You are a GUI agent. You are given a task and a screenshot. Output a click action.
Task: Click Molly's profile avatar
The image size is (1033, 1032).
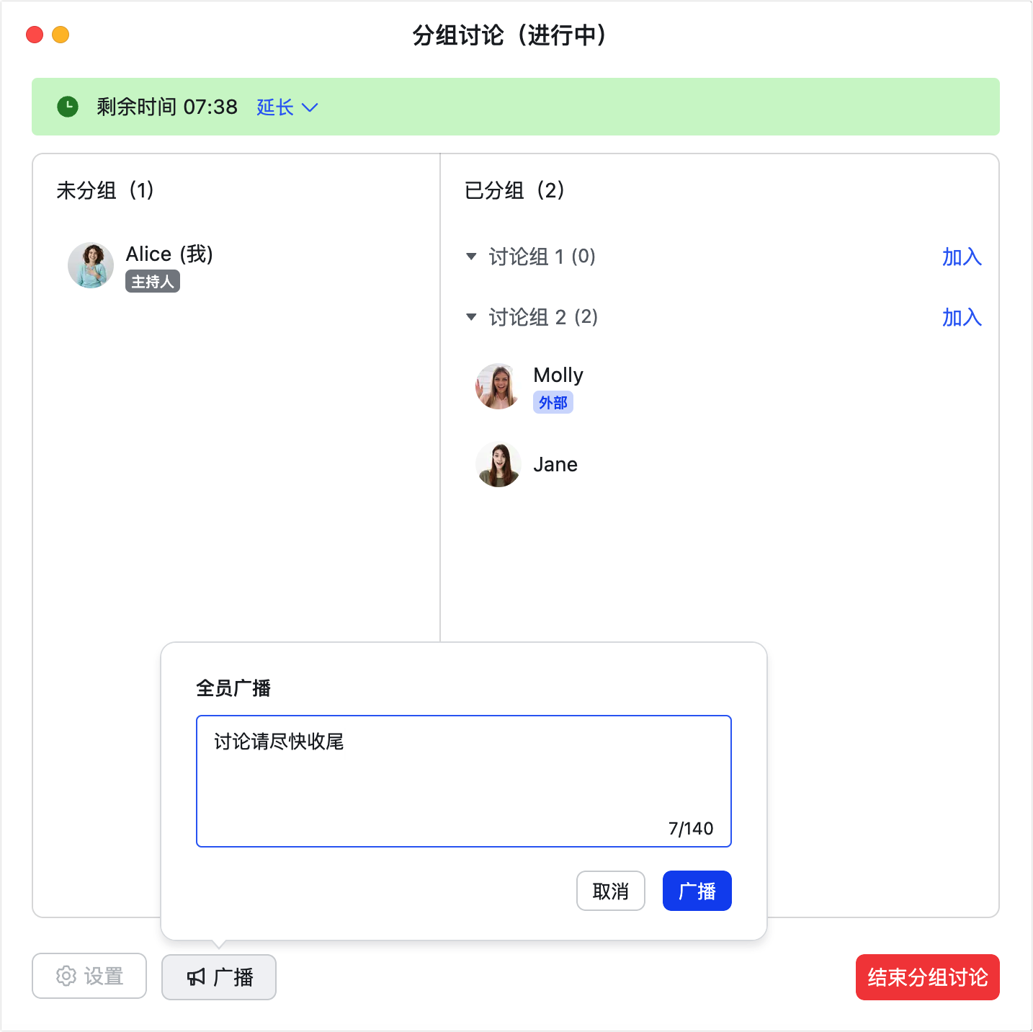[x=498, y=386]
